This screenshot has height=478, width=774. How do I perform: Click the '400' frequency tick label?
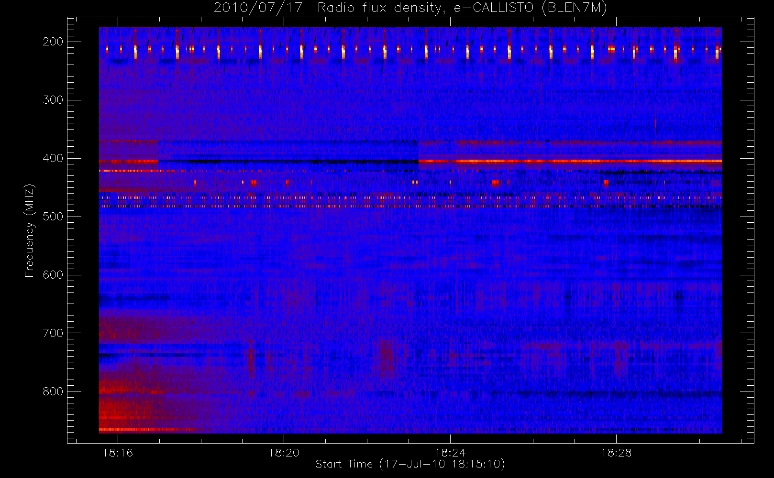(53, 158)
